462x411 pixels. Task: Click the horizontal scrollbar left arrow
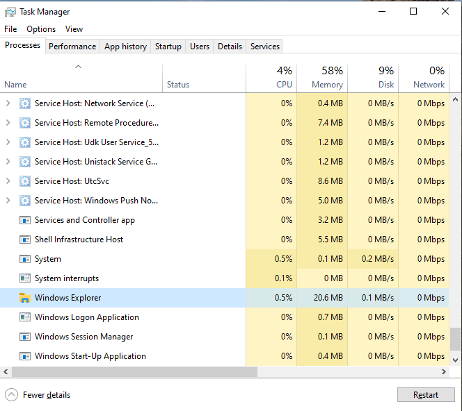[x=6, y=372]
